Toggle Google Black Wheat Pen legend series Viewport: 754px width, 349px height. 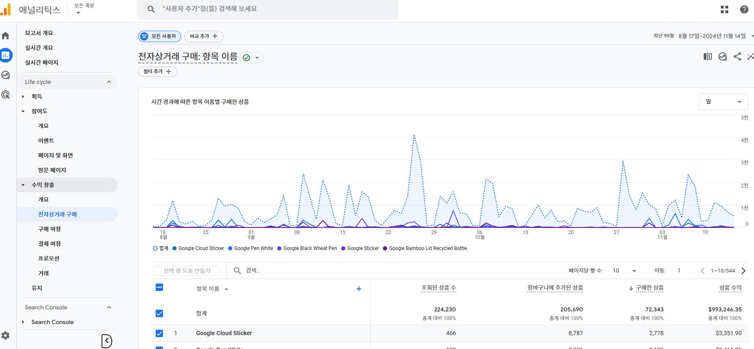coord(307,248)
